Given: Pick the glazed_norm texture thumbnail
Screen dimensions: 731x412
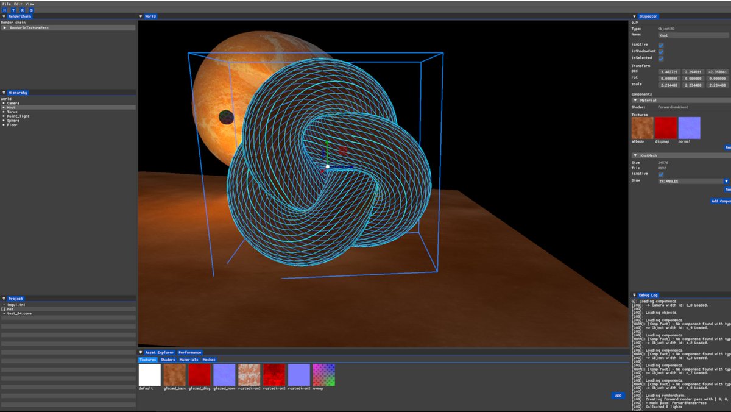Looking at the screenshot, I should [224, 375].
